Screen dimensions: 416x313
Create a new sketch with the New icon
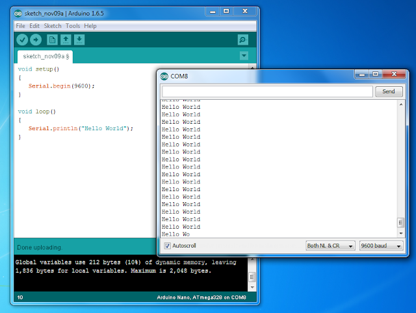[52, 40]
